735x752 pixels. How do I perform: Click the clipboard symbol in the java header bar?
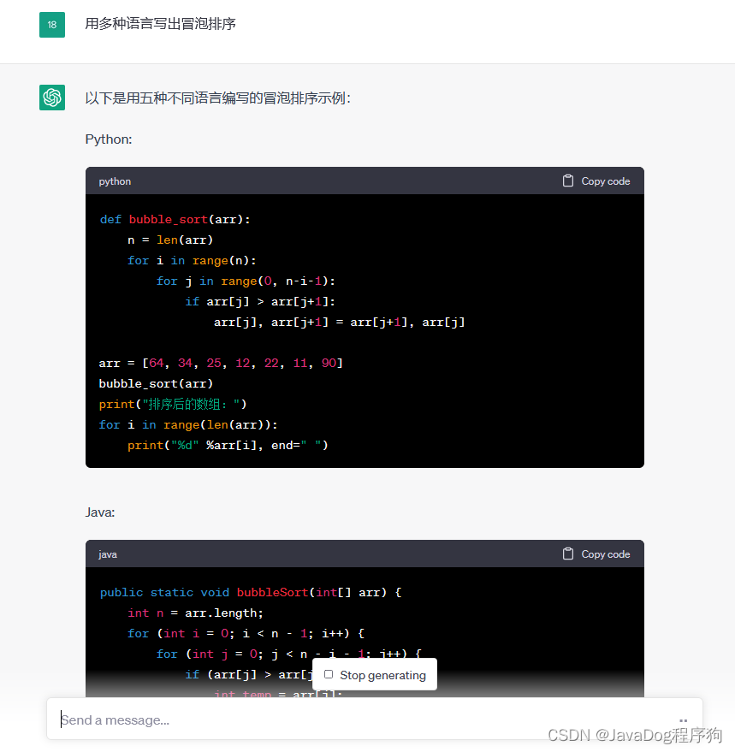tap(567, 554)
